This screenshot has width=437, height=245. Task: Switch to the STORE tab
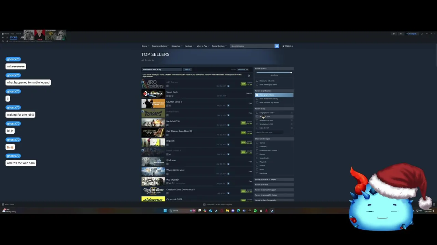point(13,37)
